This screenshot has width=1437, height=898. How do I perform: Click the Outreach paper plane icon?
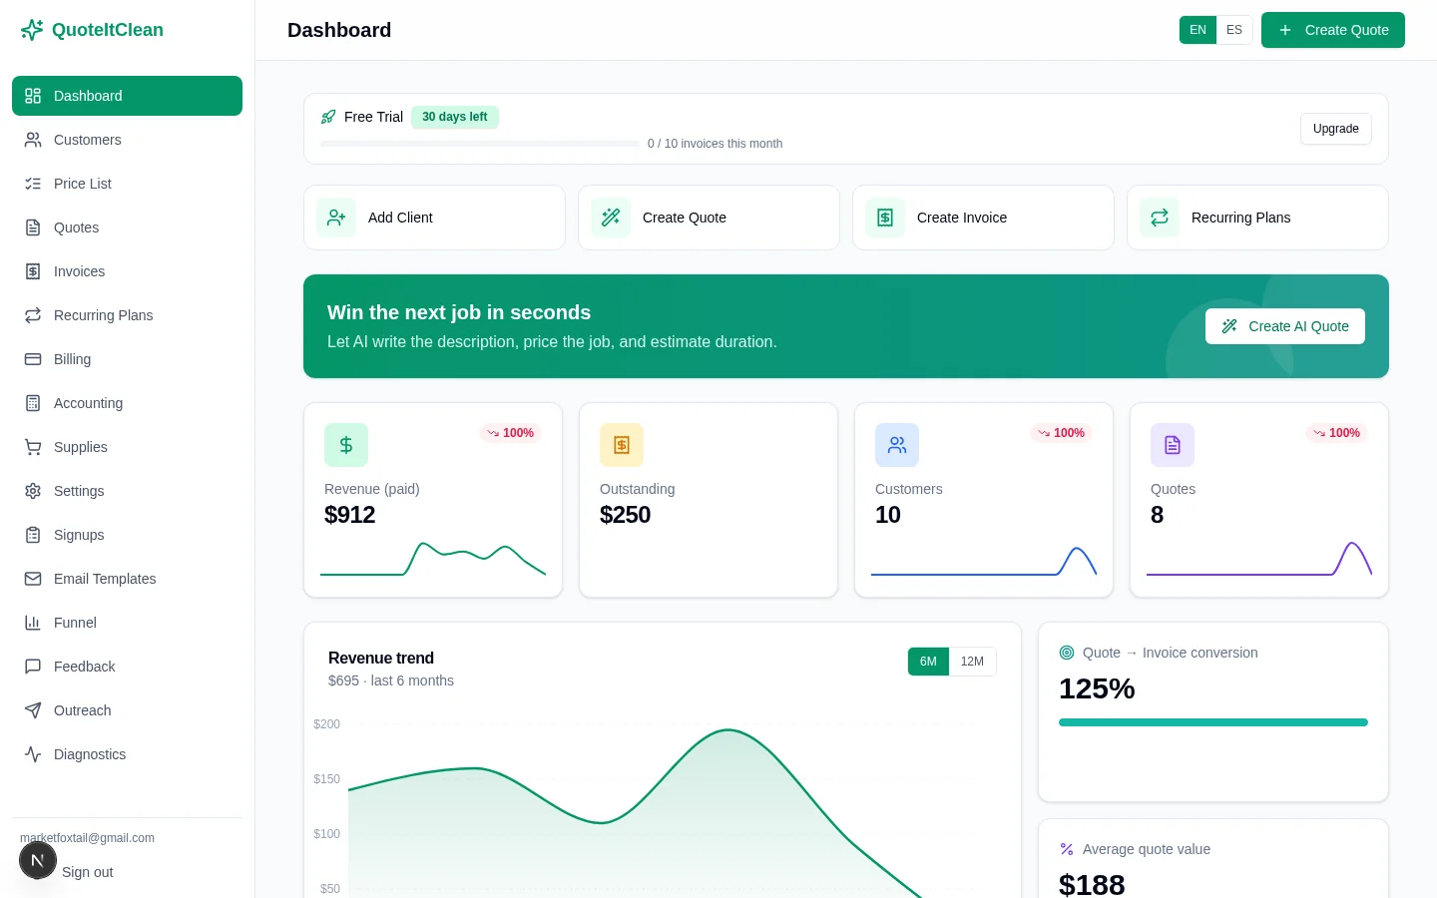(33, 710)
